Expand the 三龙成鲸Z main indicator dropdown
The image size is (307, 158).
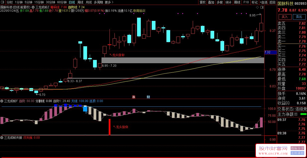click(33, 7)
